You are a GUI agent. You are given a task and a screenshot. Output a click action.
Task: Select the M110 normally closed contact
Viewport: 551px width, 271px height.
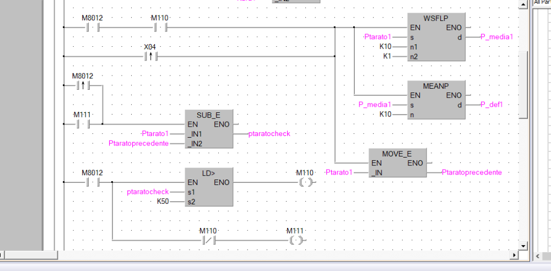click(x=208, y=240)
